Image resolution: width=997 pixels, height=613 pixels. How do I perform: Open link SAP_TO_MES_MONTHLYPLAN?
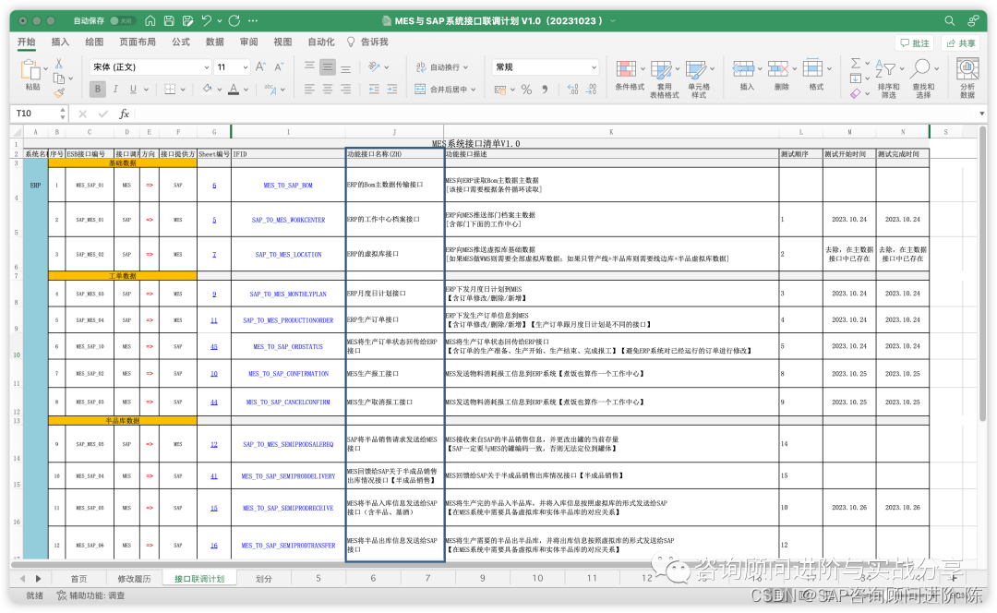coord(288,294)
